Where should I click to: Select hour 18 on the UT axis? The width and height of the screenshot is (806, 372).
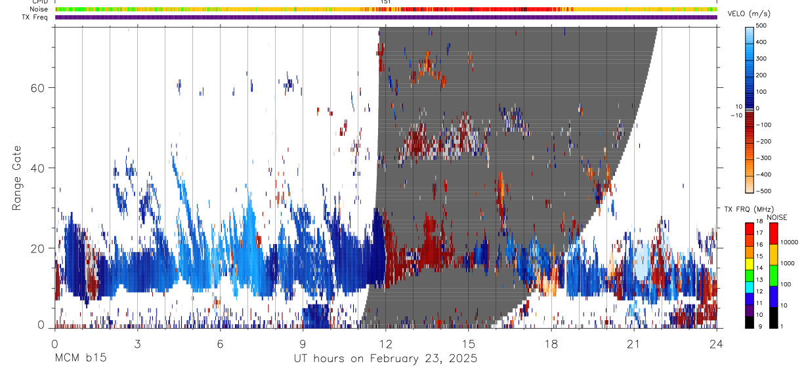(551, 343)
